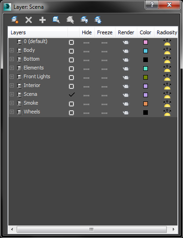Click the Create New Layer toolbar icon
This screenshot has width=183, height=238.
click(15, 20)
